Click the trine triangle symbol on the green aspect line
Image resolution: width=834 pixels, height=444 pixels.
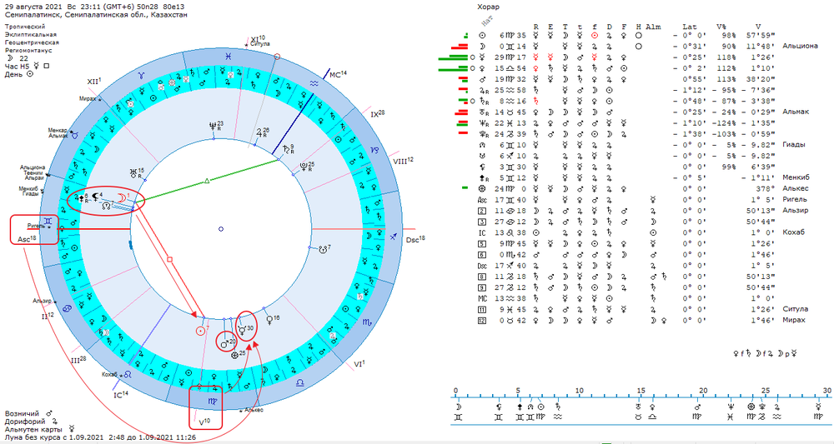tap(207, 181)
